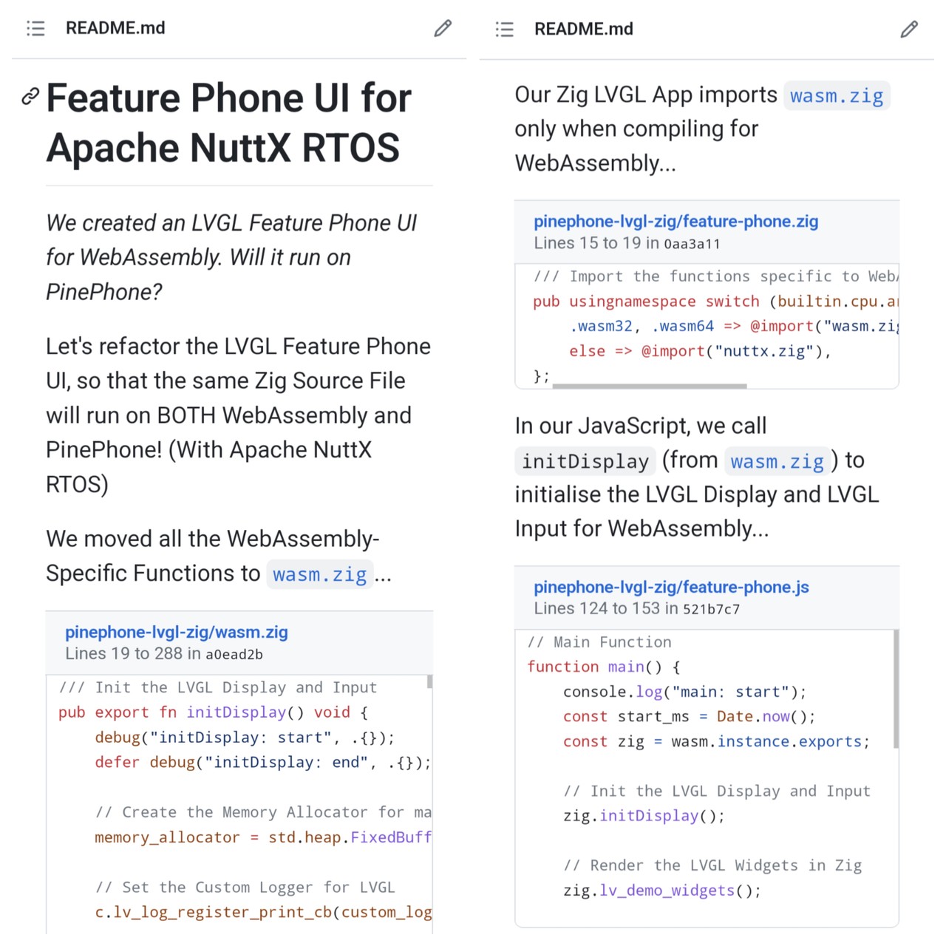
Task: Click code line 'zig.initDisplay();'
Action: coord(644,816)
